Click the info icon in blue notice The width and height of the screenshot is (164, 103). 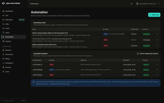click(34, 82)
